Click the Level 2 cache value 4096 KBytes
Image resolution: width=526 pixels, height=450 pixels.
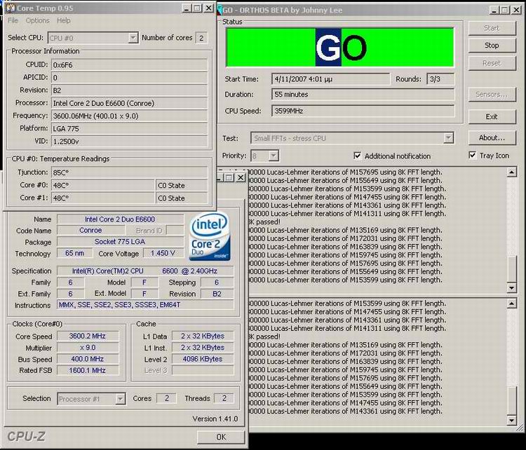click(x=203, y=359)
